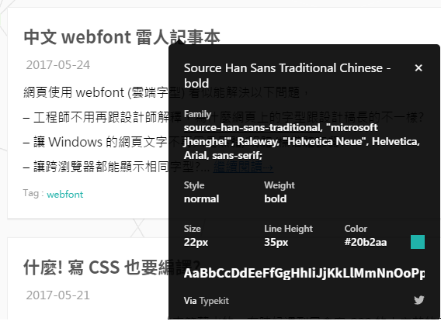Image resolution: width=441 pixels, height=321 pixels.
Task: Click the Style value normal
Action: coord(201,198)
